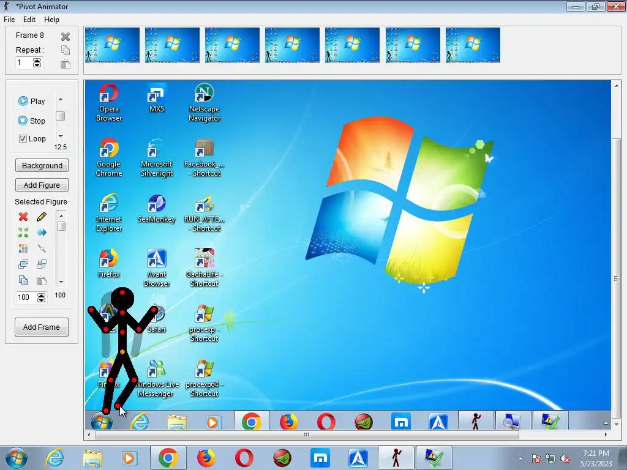Viewport: 627px width, 470px height.
Task: Delete the selected figure with red X
Action: tap(23, 217)
